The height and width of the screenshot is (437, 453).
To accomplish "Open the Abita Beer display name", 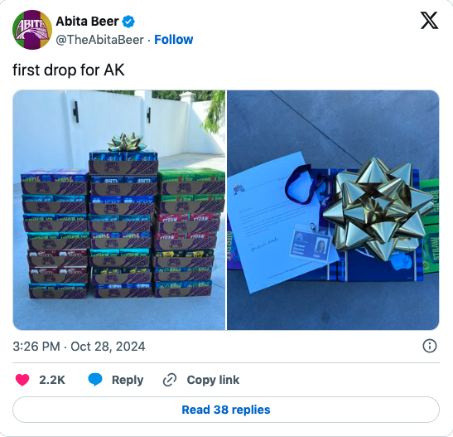I will point(87,22).
